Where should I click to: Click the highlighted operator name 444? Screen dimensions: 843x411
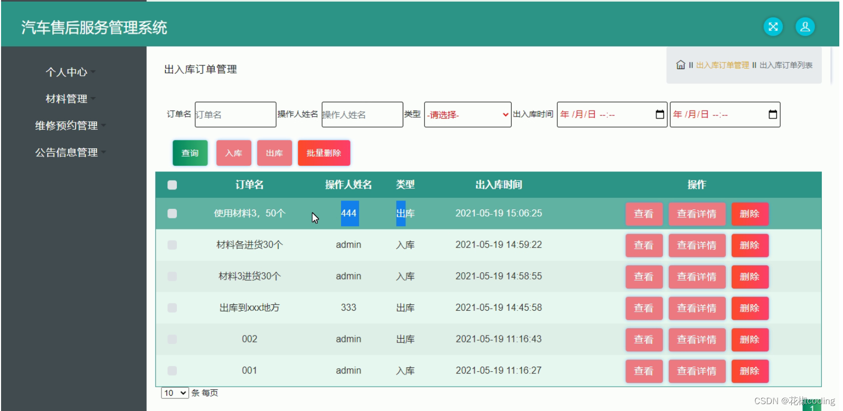348,213
